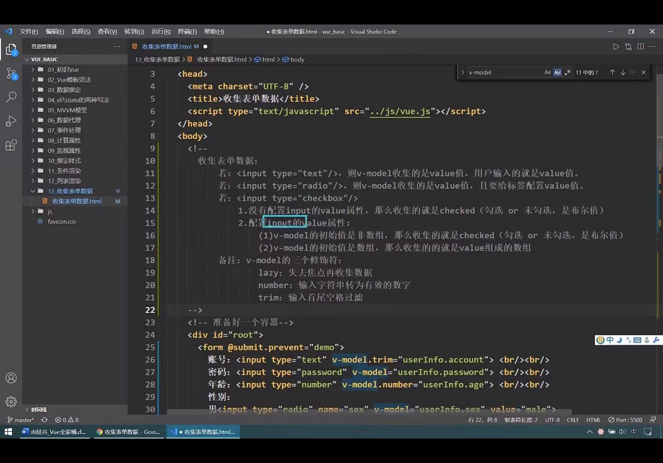Click the editor horizontal scrollbar

369,412
